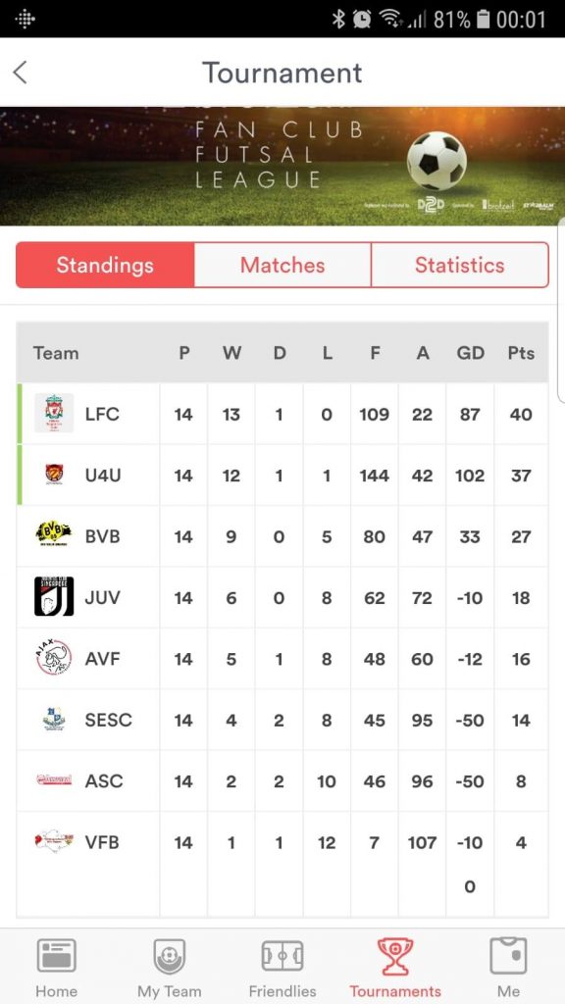Open the Friendlies pitch icon
565x1004 pixels.
282,956
